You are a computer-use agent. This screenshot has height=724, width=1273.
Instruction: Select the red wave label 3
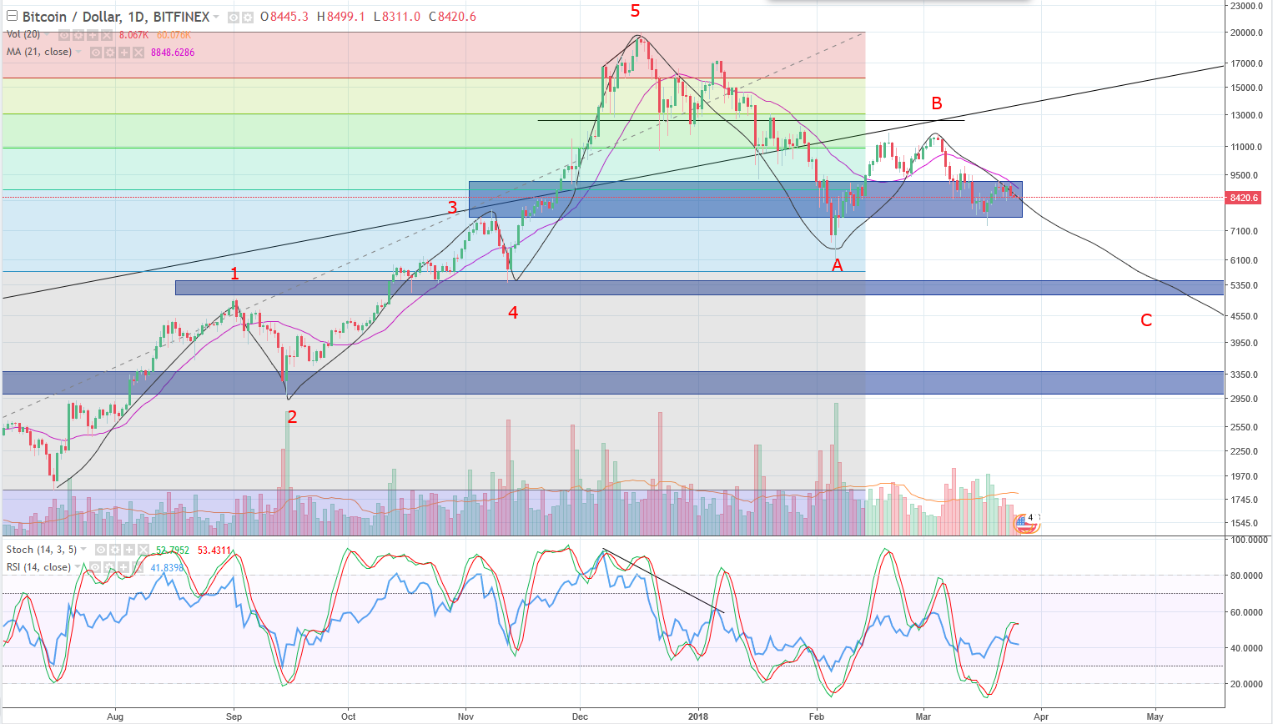(452, 208)
